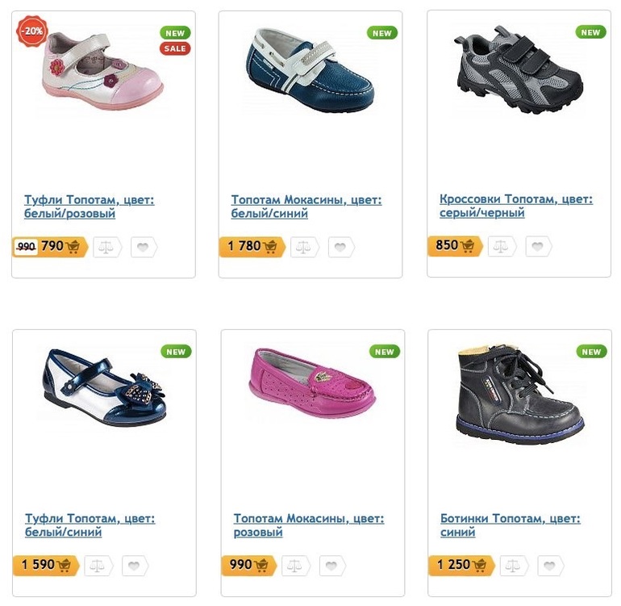Open Ботинки Топотам синий link
This screenshot has width=621, height=606.
tap(510, 525)
